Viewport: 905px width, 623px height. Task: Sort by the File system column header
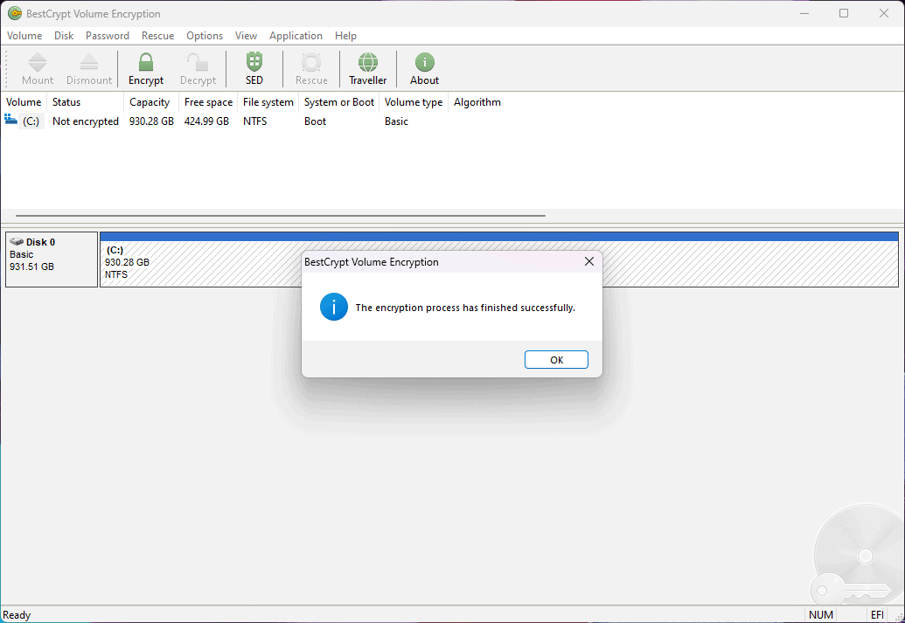(268, 102)
